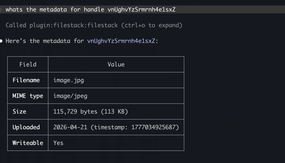Click the 'Value' column header

coord(116,64)
